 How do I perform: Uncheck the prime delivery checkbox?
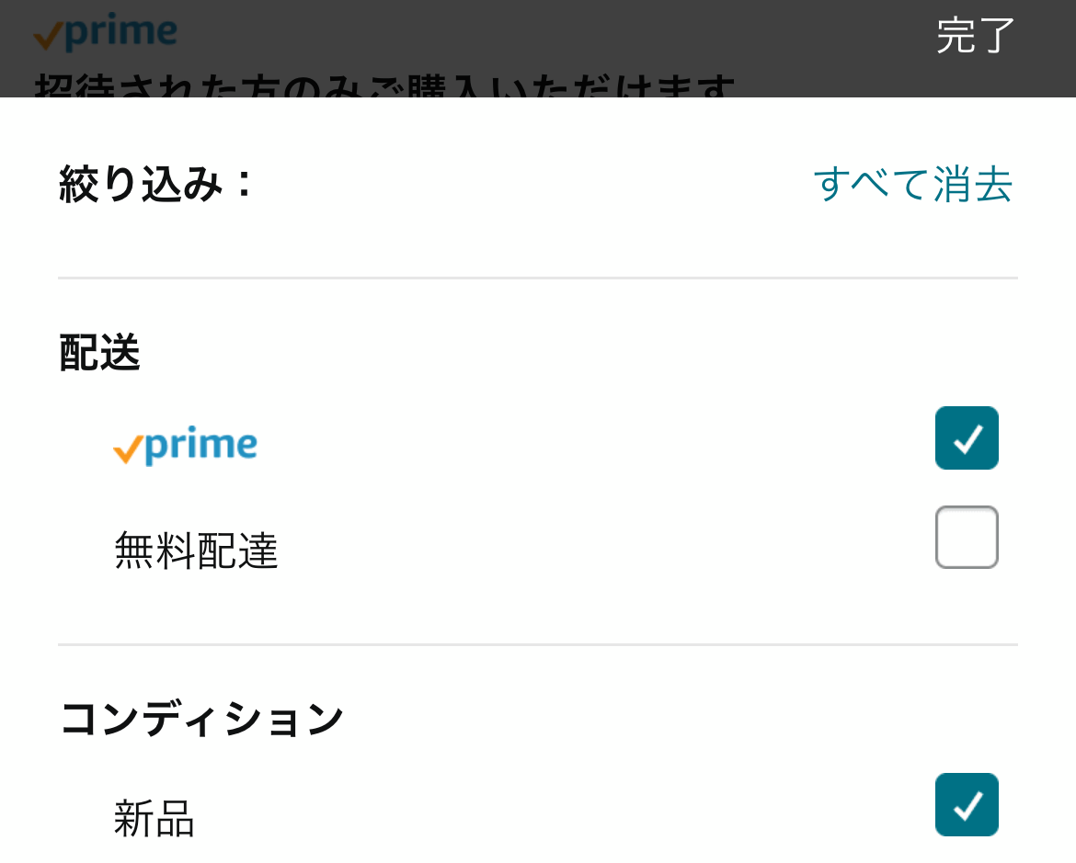click(967, 438)
